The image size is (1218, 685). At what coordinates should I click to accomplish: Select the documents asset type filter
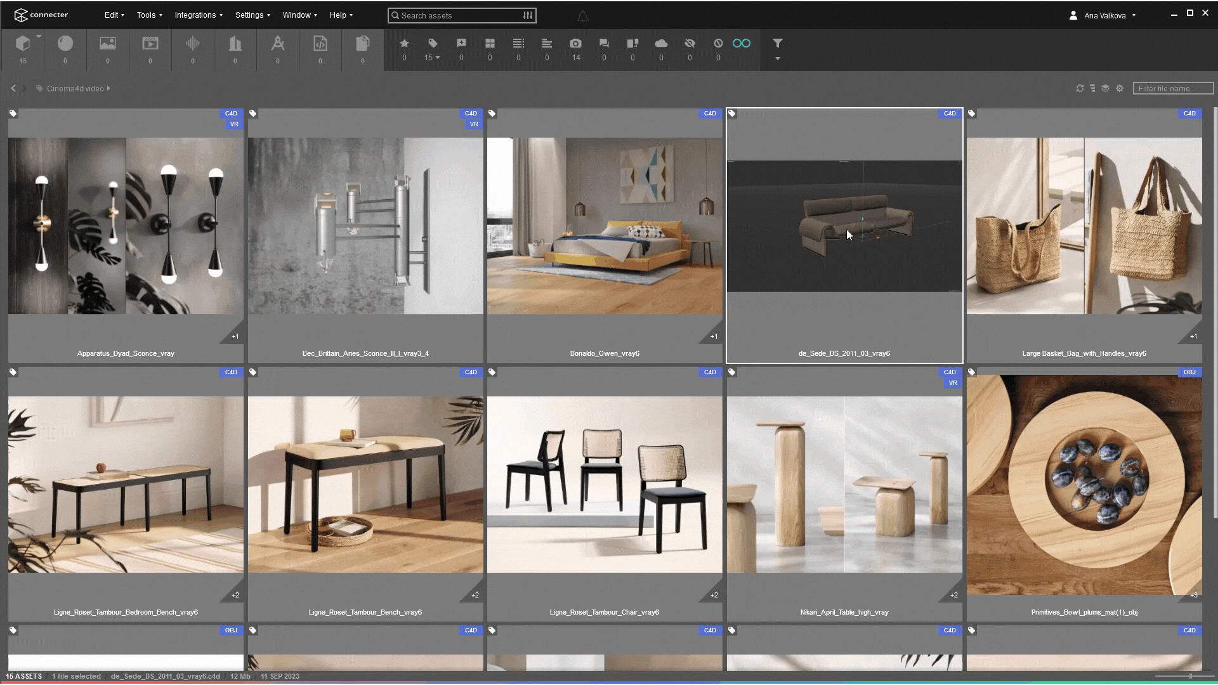(363, 43)
